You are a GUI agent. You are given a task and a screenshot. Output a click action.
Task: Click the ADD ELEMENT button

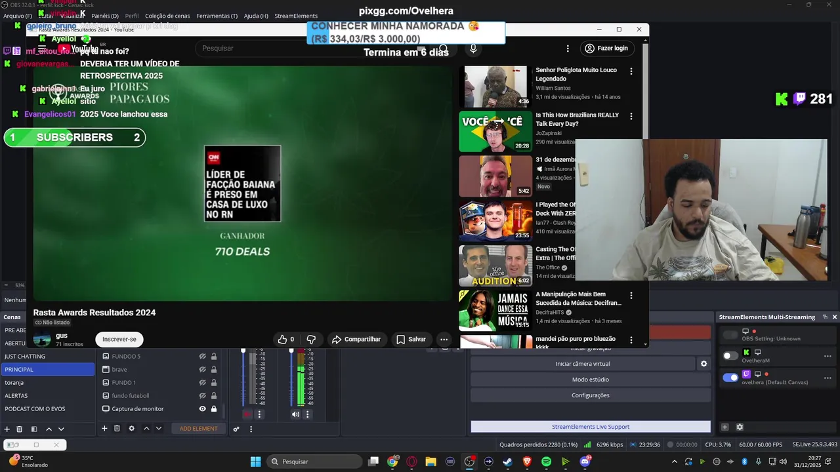click(198, 429)
